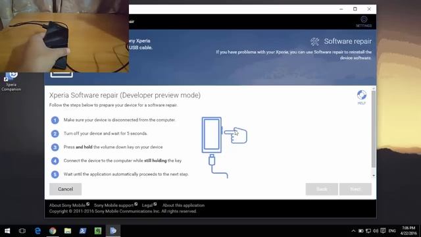
Task: Click the network tray icon
Action: coord(368,231)
